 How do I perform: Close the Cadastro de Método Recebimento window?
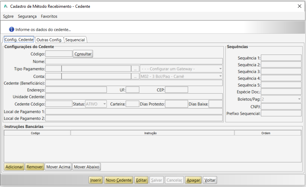(300, 6)
